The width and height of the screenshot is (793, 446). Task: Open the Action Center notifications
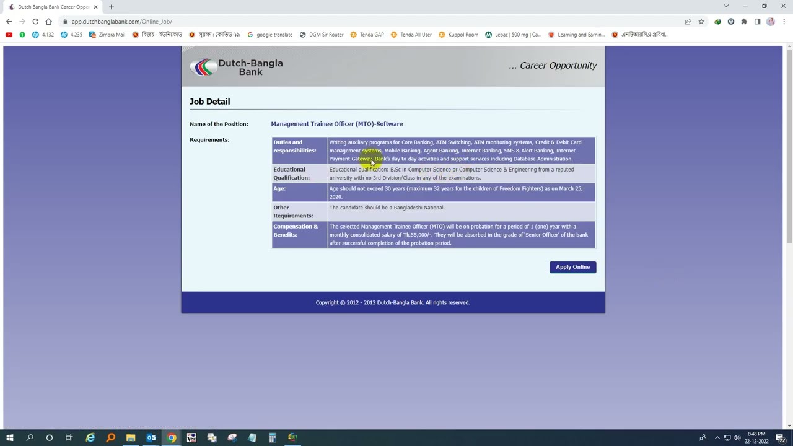point(781,438)
